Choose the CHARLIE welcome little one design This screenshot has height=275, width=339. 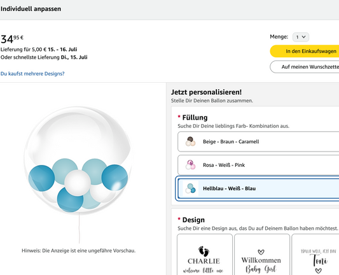point(205,255)
